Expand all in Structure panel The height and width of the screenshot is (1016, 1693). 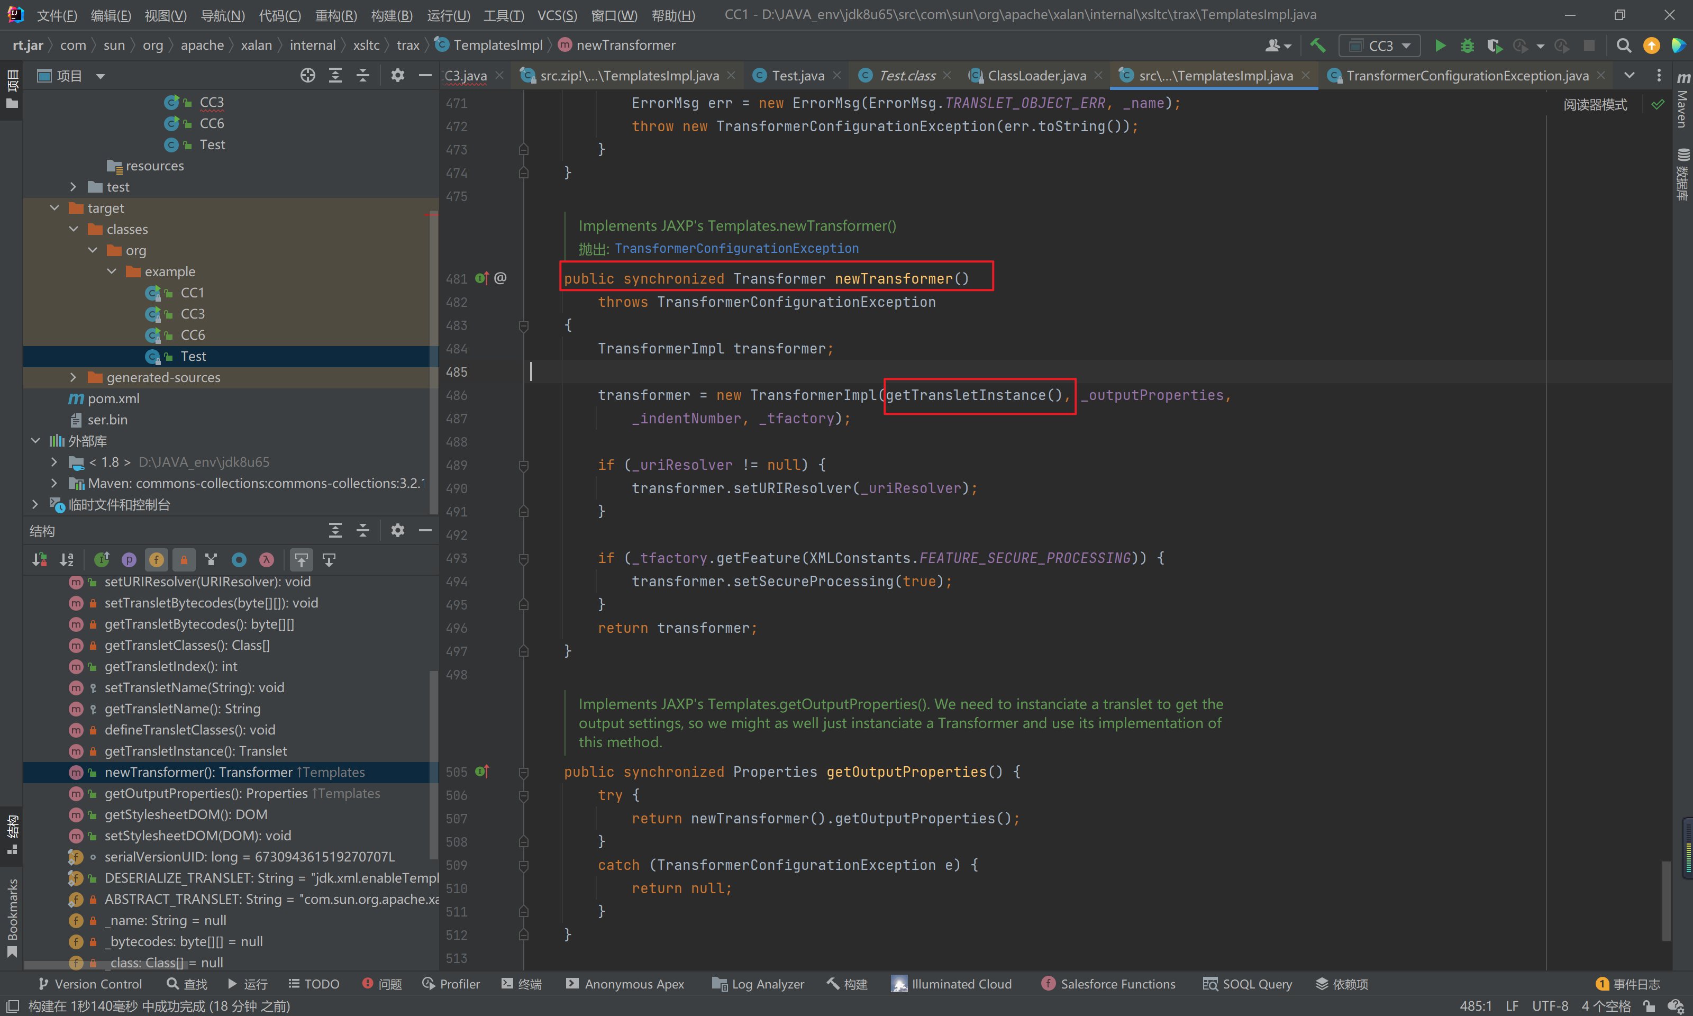tap(335, 531)
